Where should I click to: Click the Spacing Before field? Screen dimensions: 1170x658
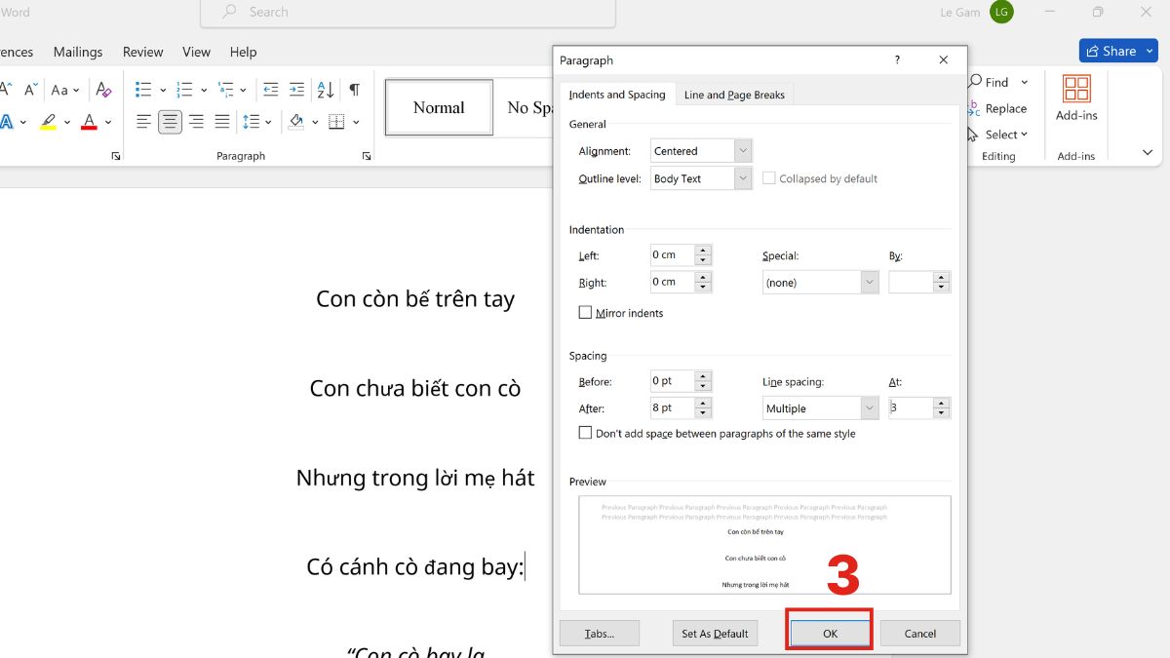[x=672, y=381]
